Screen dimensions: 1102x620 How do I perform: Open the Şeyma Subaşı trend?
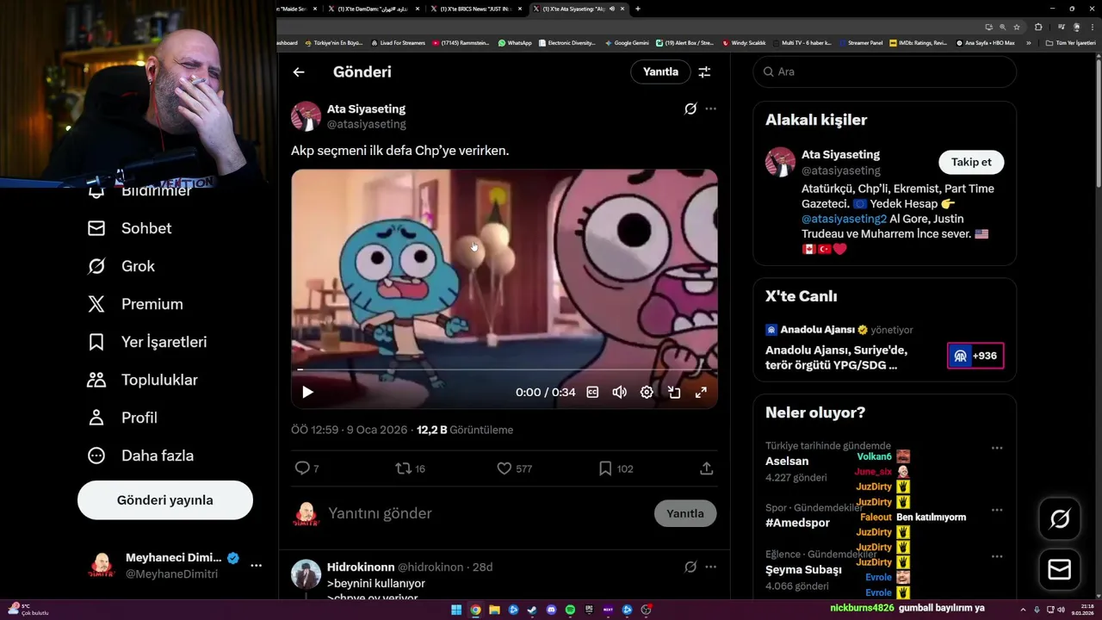click(803, 570)
